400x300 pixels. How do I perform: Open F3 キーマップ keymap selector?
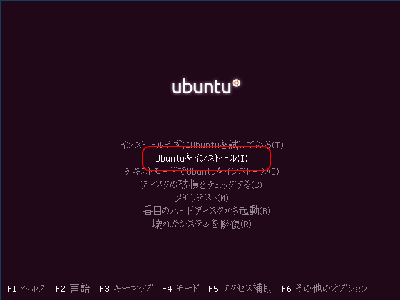[126, 289]
